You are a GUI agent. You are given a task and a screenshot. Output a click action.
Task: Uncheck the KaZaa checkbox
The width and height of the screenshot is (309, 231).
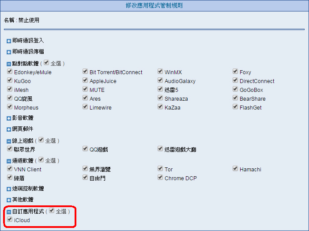click(160, 106)
